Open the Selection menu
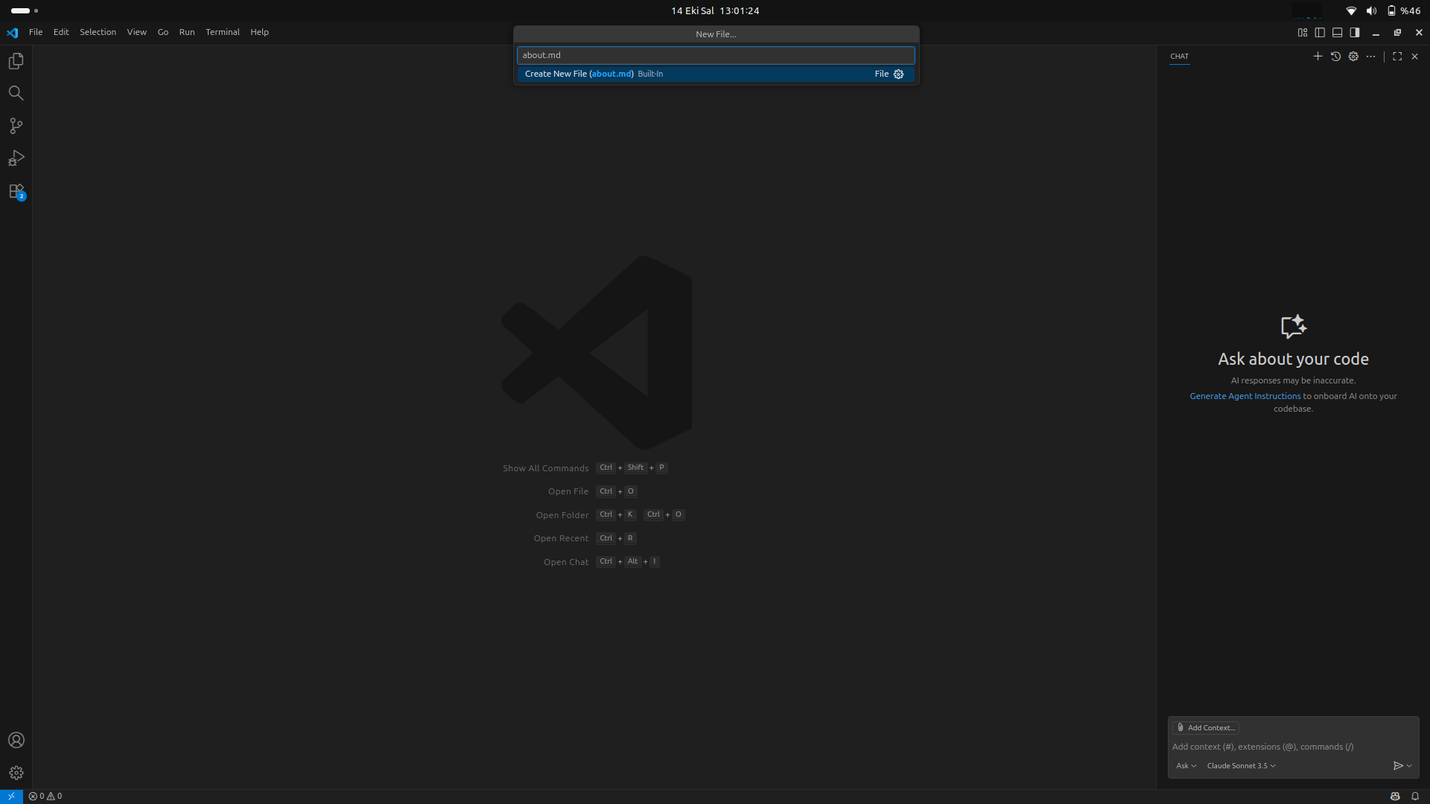This screenshot has height=804, width=1430. pos(98,32)
